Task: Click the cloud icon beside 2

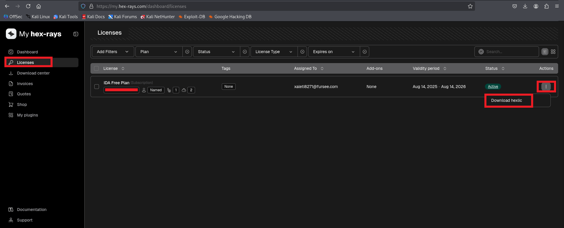Action: 184,90
